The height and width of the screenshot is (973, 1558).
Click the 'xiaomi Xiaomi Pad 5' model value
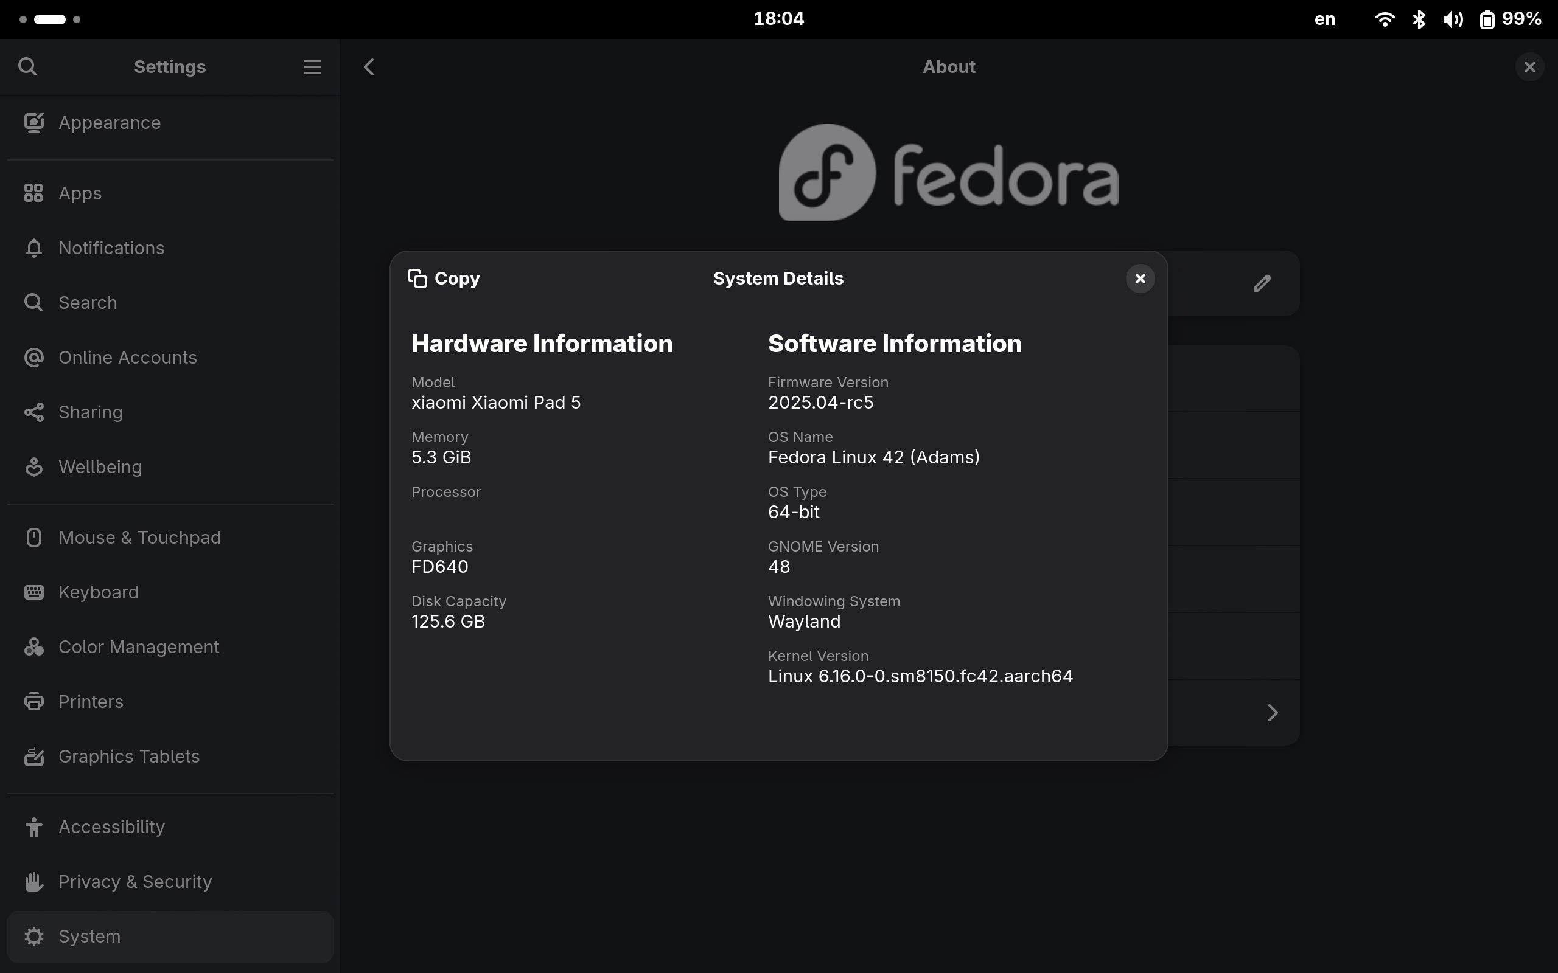coord(496,403)
